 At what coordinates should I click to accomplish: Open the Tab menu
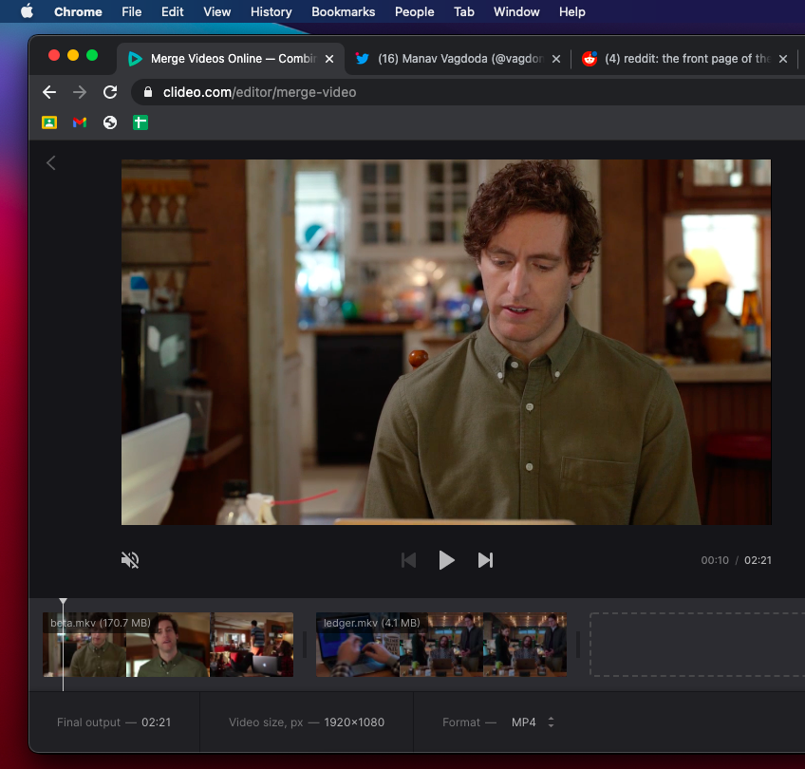point(463,11)
